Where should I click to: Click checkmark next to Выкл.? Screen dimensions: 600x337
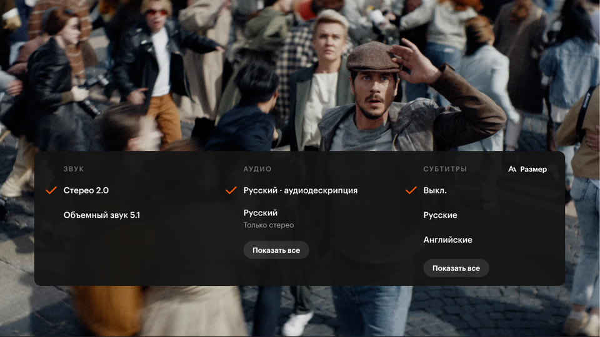[x=411, y=190]
